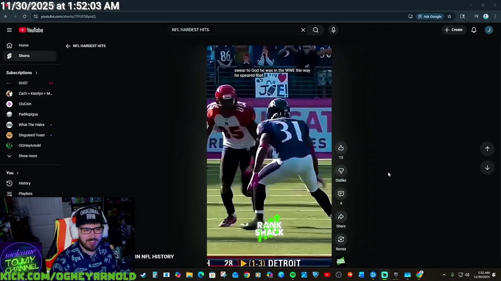Open the CluCoin channel
This screenshot has width=501, height=281.
(30, 104)
